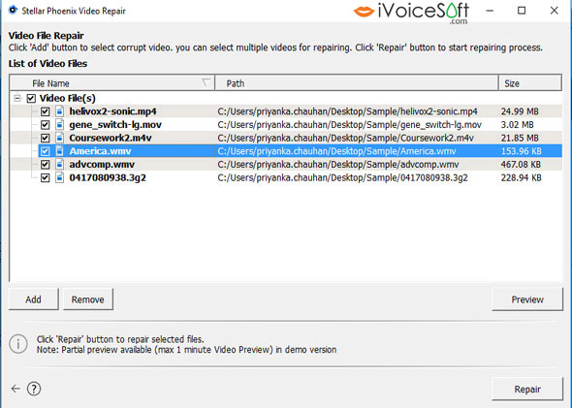The image size is (572, 408).
Task: Uncheck the Video File(s) parent checkbox
Action: pyautogui.click(x=31, y=98)
